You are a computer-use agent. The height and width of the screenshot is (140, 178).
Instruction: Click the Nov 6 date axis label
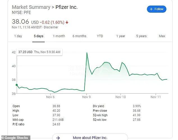50,97
